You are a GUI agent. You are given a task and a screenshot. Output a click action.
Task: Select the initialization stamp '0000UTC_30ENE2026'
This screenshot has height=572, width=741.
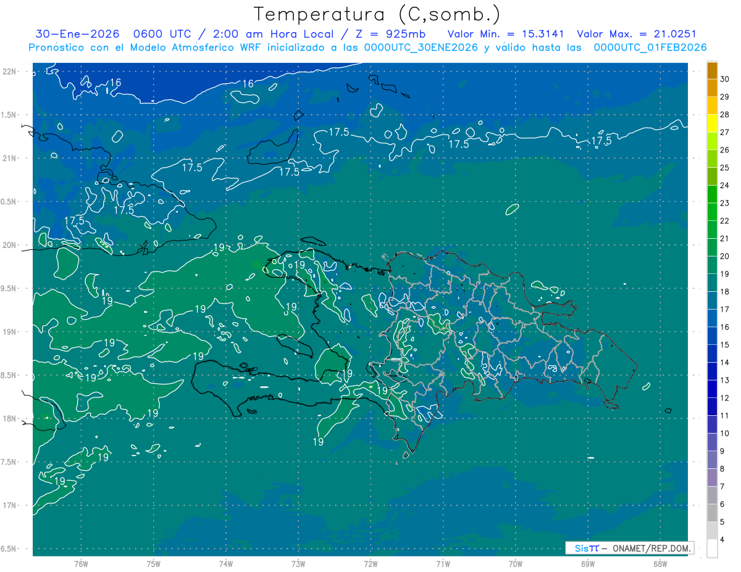421,48
